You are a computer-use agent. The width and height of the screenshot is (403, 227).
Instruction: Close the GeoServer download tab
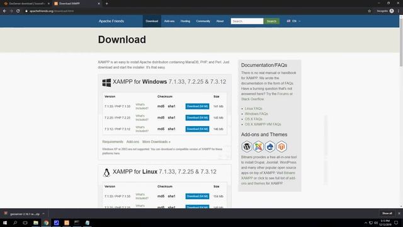coord(48,4)
